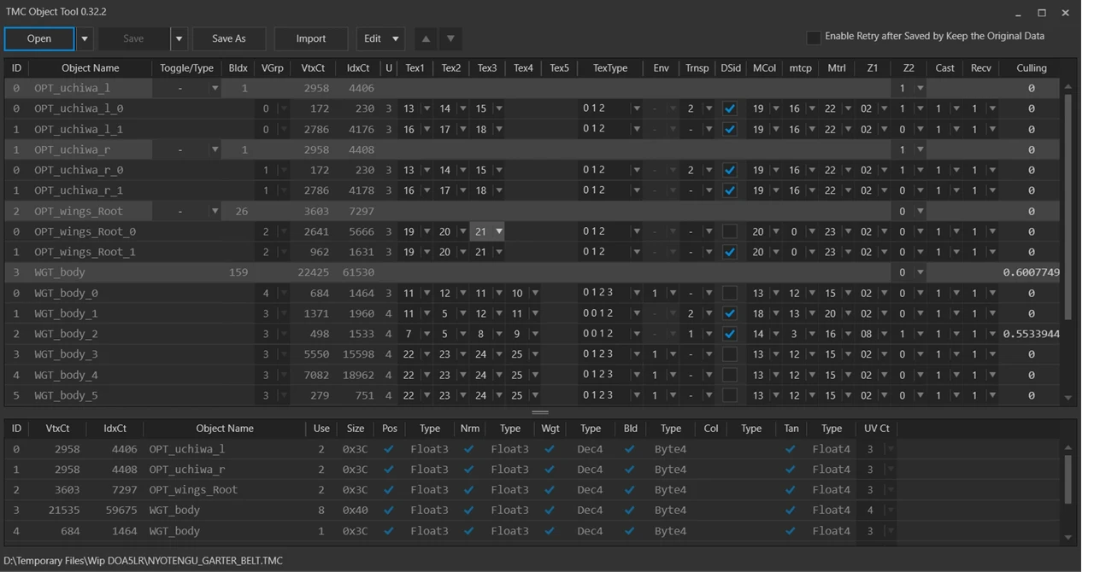Open Tex4 dropdown for WGT_body_2

534,334
